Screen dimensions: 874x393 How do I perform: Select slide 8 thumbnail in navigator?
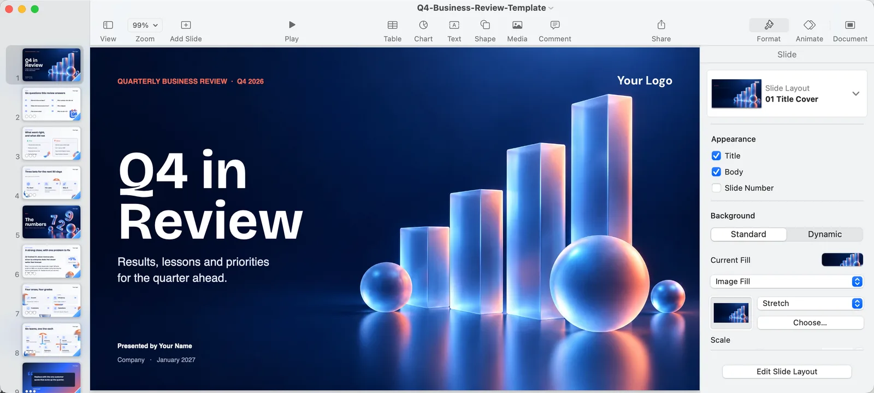(51, 340)
